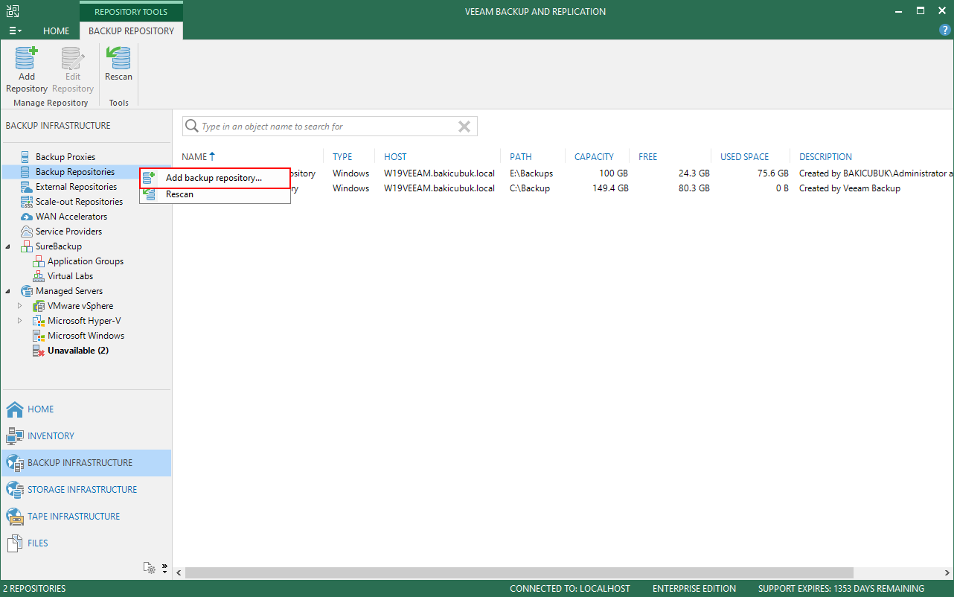Sort by DESCRIPTION column header
954x597 pixels.
[x=826, y=157]
